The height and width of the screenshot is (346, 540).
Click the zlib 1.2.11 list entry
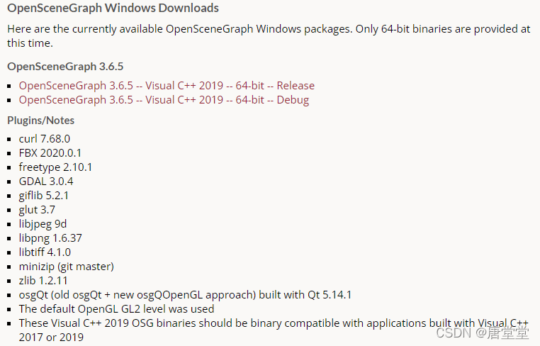tap(44, 281)
